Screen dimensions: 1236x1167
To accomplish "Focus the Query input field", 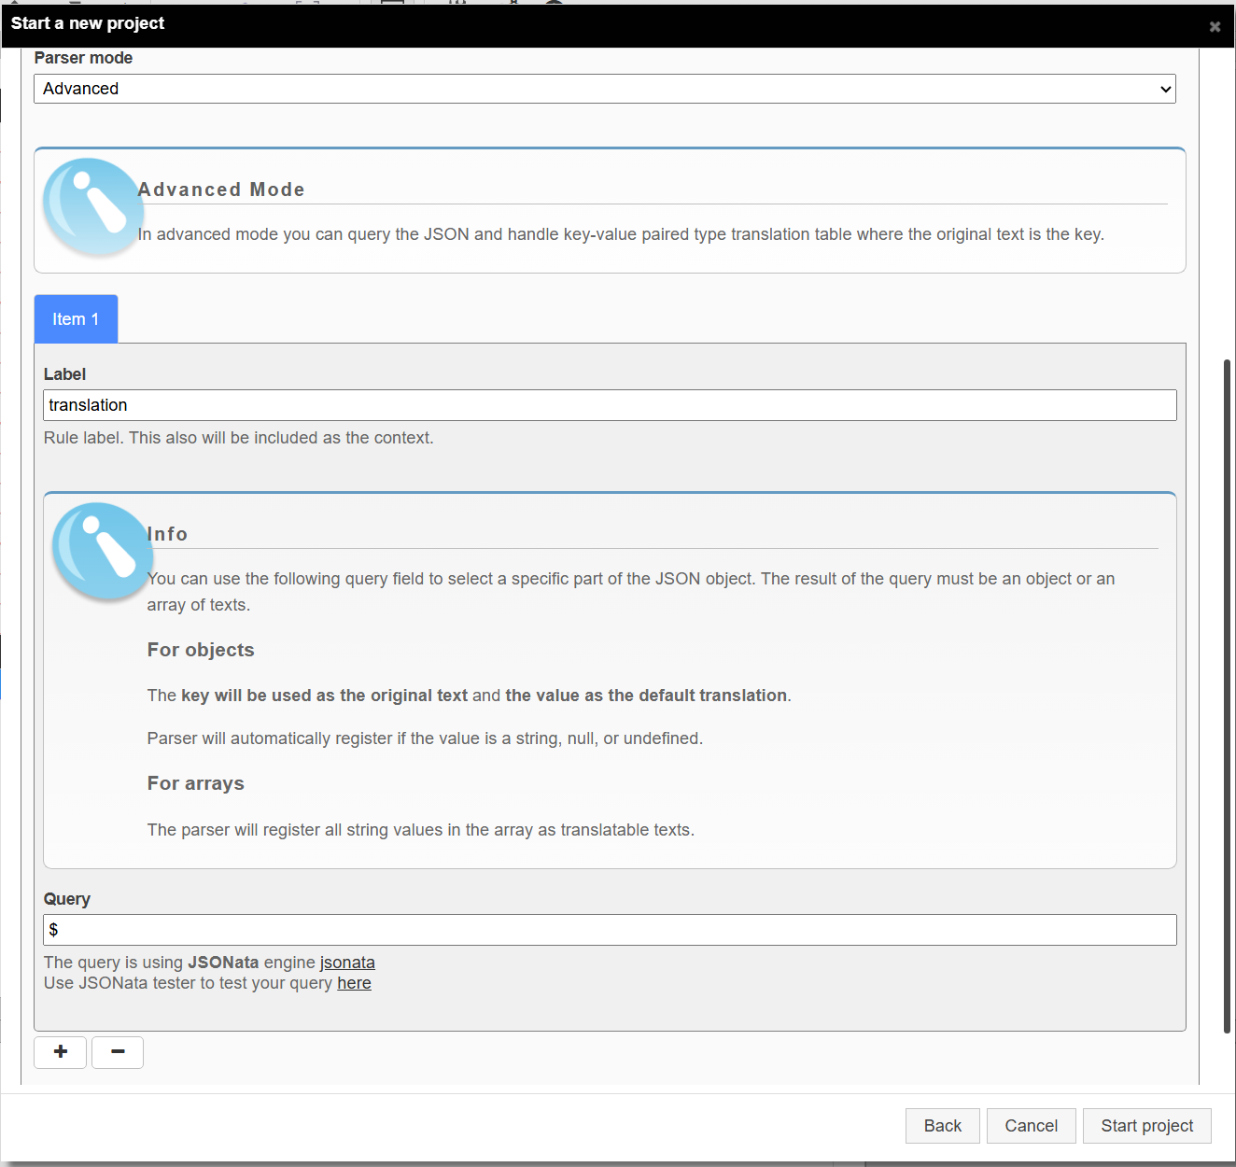I will tap(609, 930).
